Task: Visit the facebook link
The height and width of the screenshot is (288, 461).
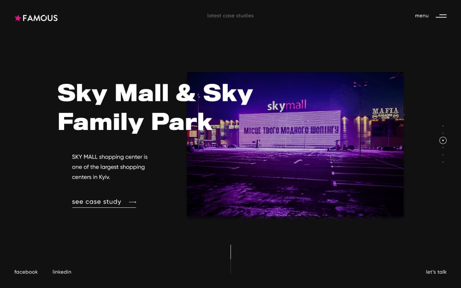Action: click(26, 272)
